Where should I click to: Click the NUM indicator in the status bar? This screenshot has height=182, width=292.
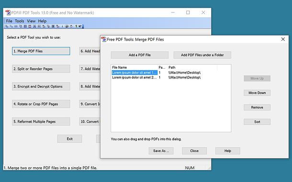coord(190,168)
